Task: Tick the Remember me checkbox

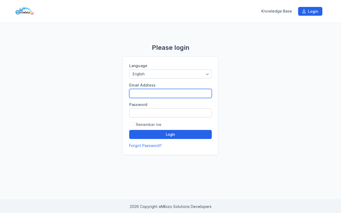Action: (131, 124)
